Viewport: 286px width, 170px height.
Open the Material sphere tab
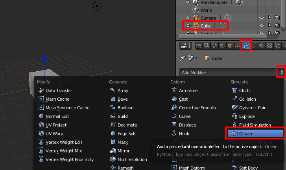262,46
